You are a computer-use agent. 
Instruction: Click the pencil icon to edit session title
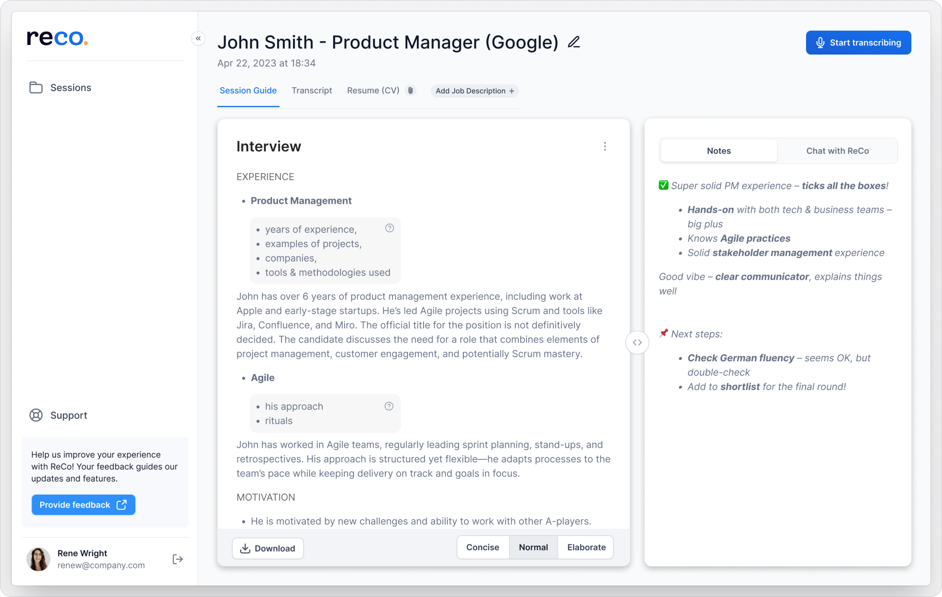pos(574,42)
